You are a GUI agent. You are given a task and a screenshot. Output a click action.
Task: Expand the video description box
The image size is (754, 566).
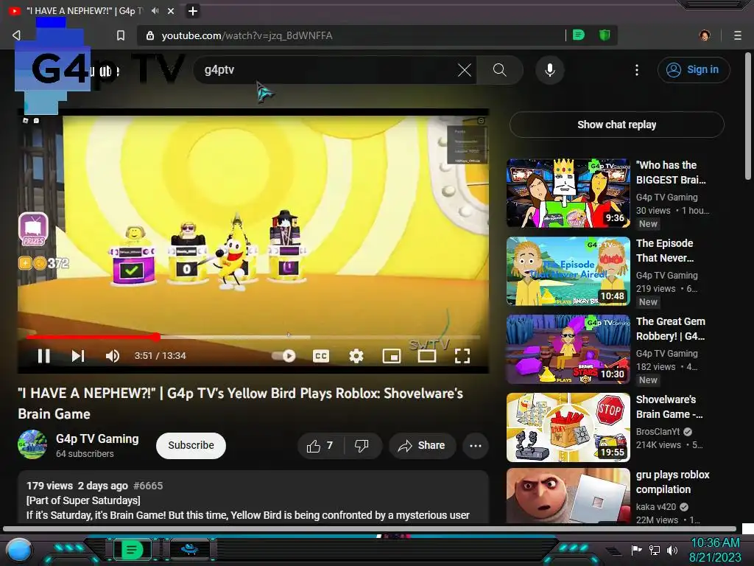(x=253, y=497)
